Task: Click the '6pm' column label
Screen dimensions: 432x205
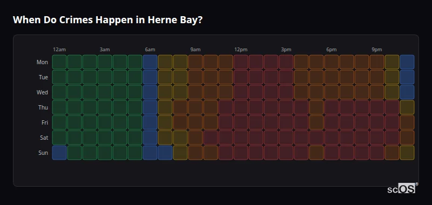Action: (332, 50)
